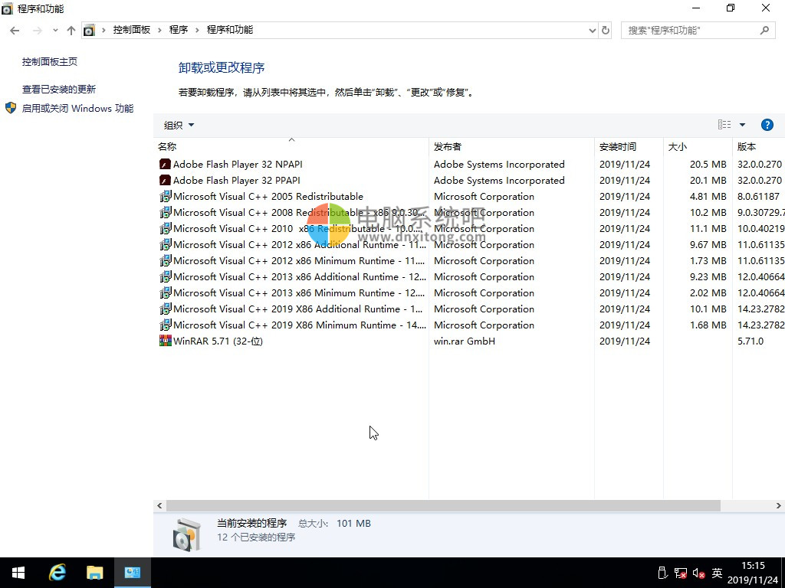Click the Windows Start button
Screen dimensions: 785x588
coord(18,573)
